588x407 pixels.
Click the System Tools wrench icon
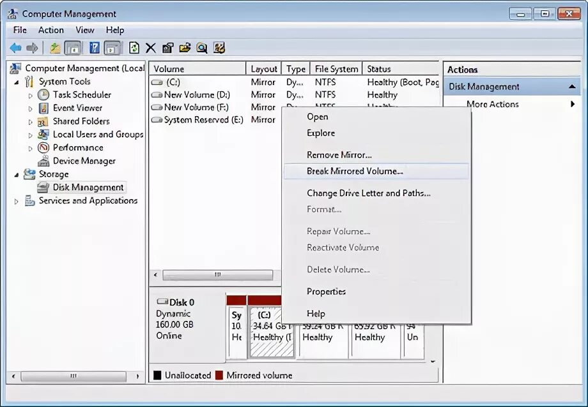click(29, 82)
